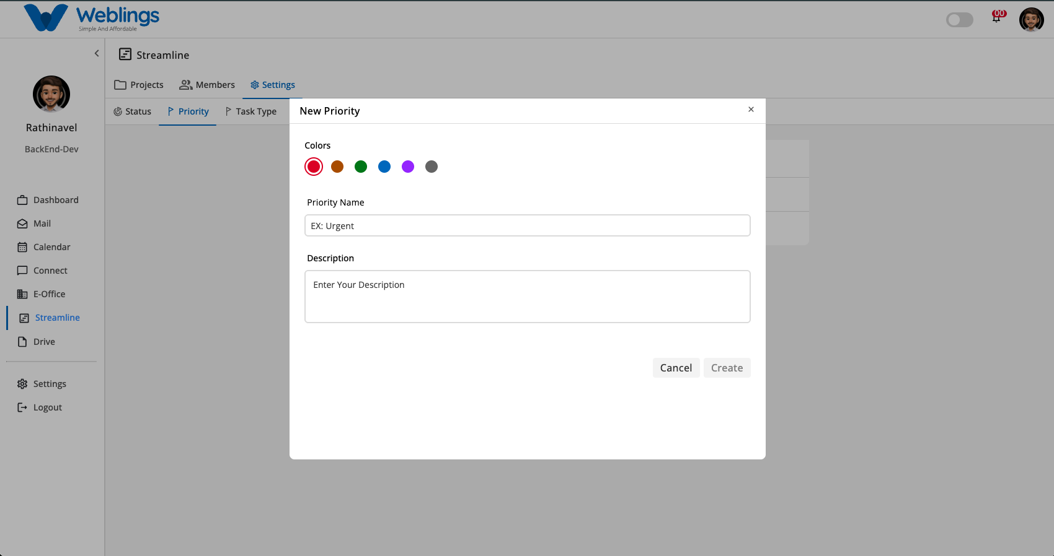Choose the purple color swatch
The image size is (1054, 556).
point(408,167)
